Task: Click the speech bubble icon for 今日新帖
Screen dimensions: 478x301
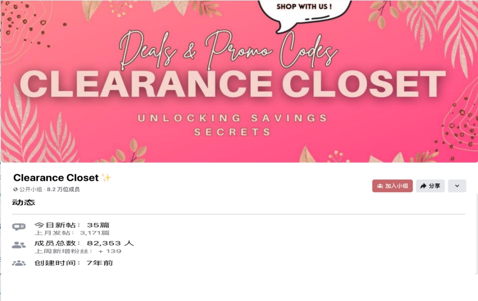Action: tap(19, 227)
